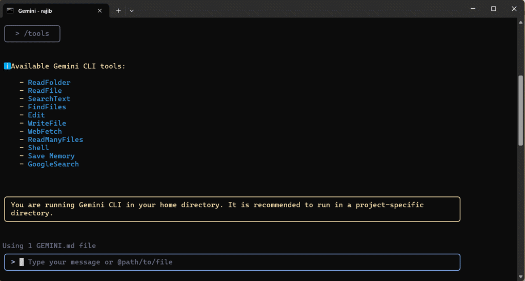
Task: Open a new terminal tab
Action: tap(118, 11)
